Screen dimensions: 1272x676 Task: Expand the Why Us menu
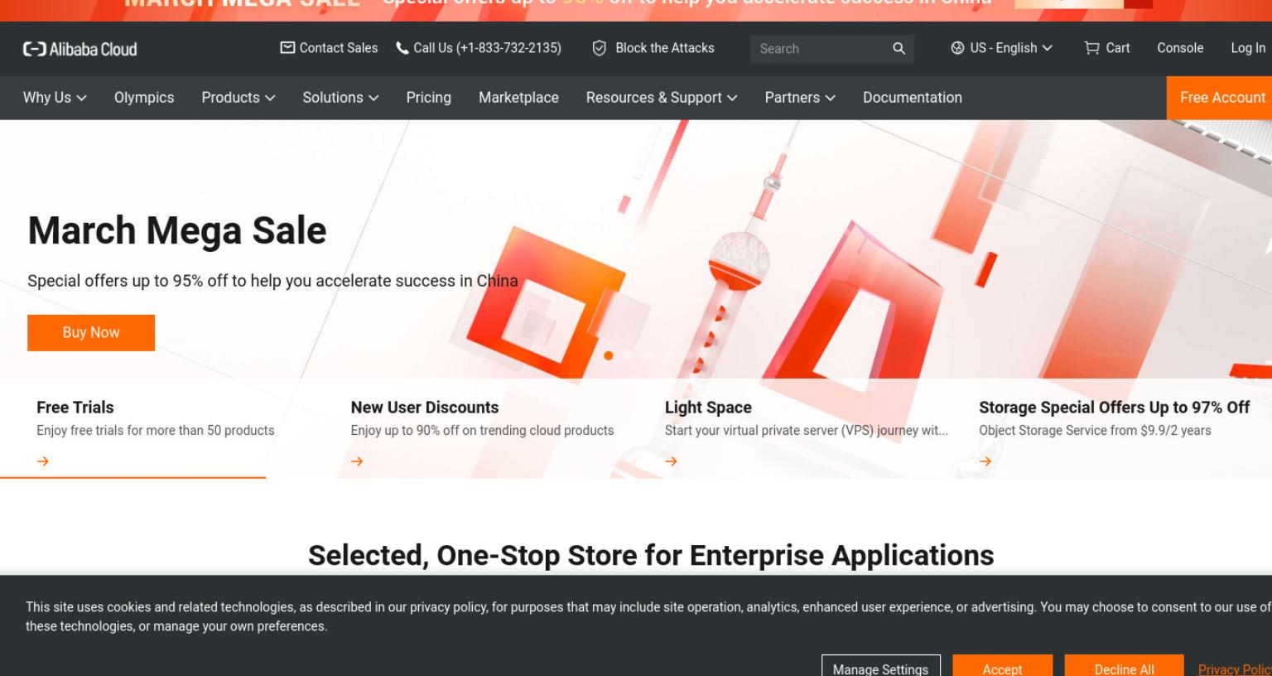click(55, 98)
